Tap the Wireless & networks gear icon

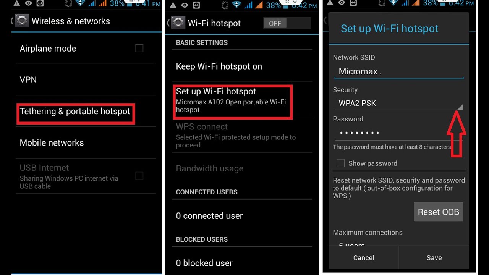pyautogui.click(x=22, y=21)
